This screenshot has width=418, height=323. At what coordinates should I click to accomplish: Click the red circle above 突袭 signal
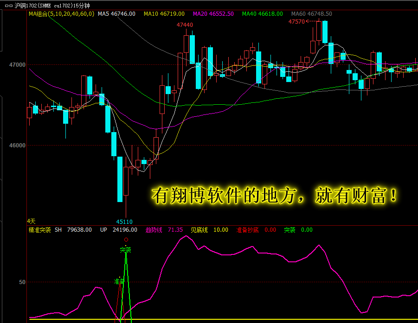[x=126, y=240]
